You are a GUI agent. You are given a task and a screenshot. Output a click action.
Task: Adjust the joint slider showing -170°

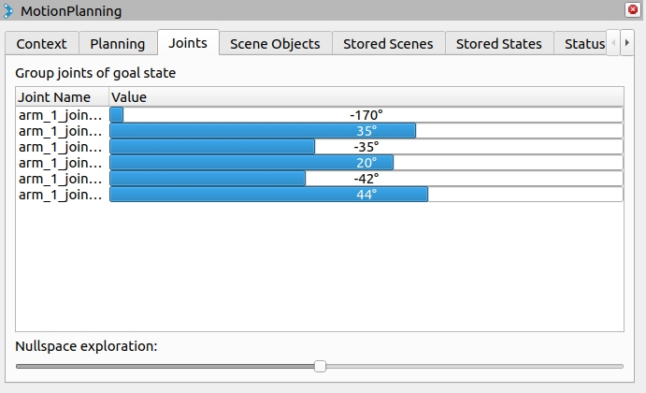(366, 115)
